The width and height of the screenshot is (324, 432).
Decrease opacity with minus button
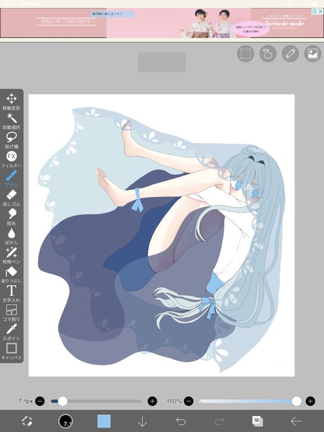point(189,401)
